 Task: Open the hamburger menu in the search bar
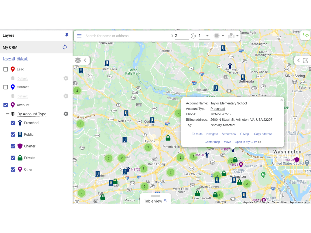click(x=79, y=36)
